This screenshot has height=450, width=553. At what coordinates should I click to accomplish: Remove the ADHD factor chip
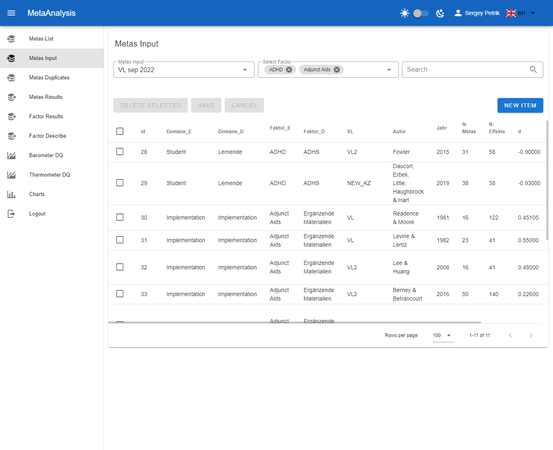(x=289, y=70)
